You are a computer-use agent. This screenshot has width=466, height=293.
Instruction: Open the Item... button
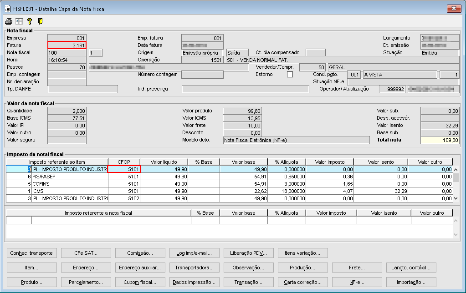pyautogui.click(x=31, y=268)
